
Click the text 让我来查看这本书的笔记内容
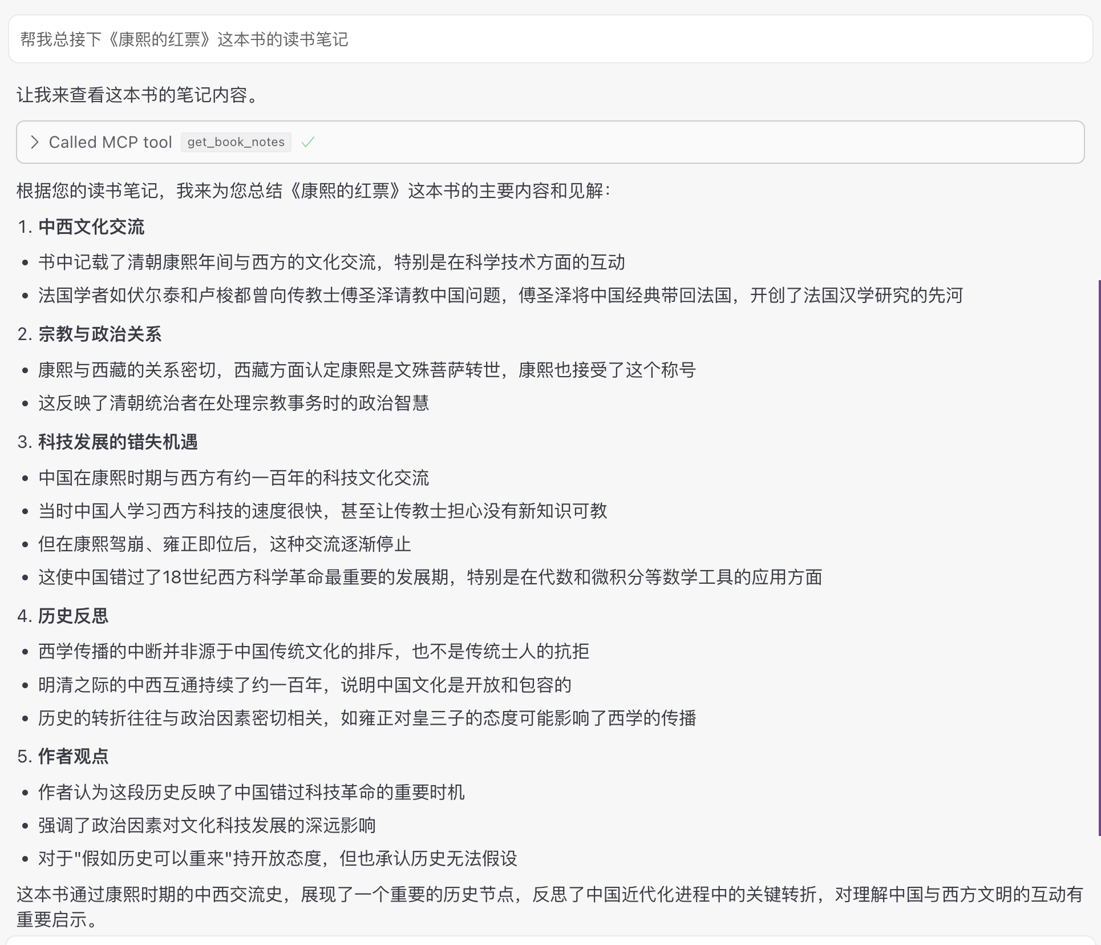137,96
